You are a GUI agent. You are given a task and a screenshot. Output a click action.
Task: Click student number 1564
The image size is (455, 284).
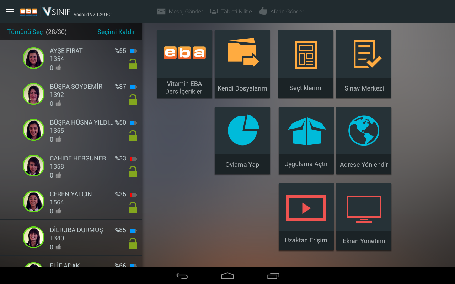point(57,202)
